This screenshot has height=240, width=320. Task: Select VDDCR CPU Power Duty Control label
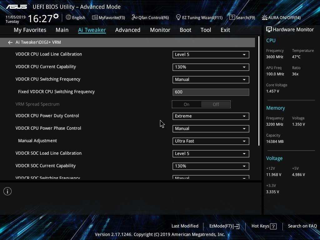point(47,116)
